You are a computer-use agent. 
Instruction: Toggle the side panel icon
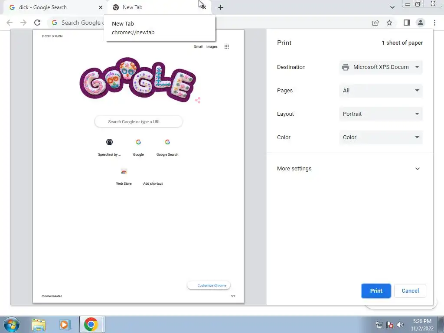tap(407, 23)
